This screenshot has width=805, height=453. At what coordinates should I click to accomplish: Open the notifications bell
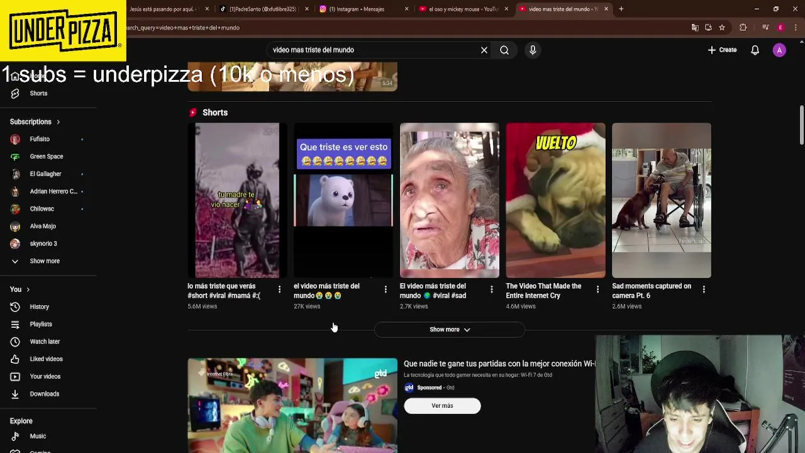(755, 50)
